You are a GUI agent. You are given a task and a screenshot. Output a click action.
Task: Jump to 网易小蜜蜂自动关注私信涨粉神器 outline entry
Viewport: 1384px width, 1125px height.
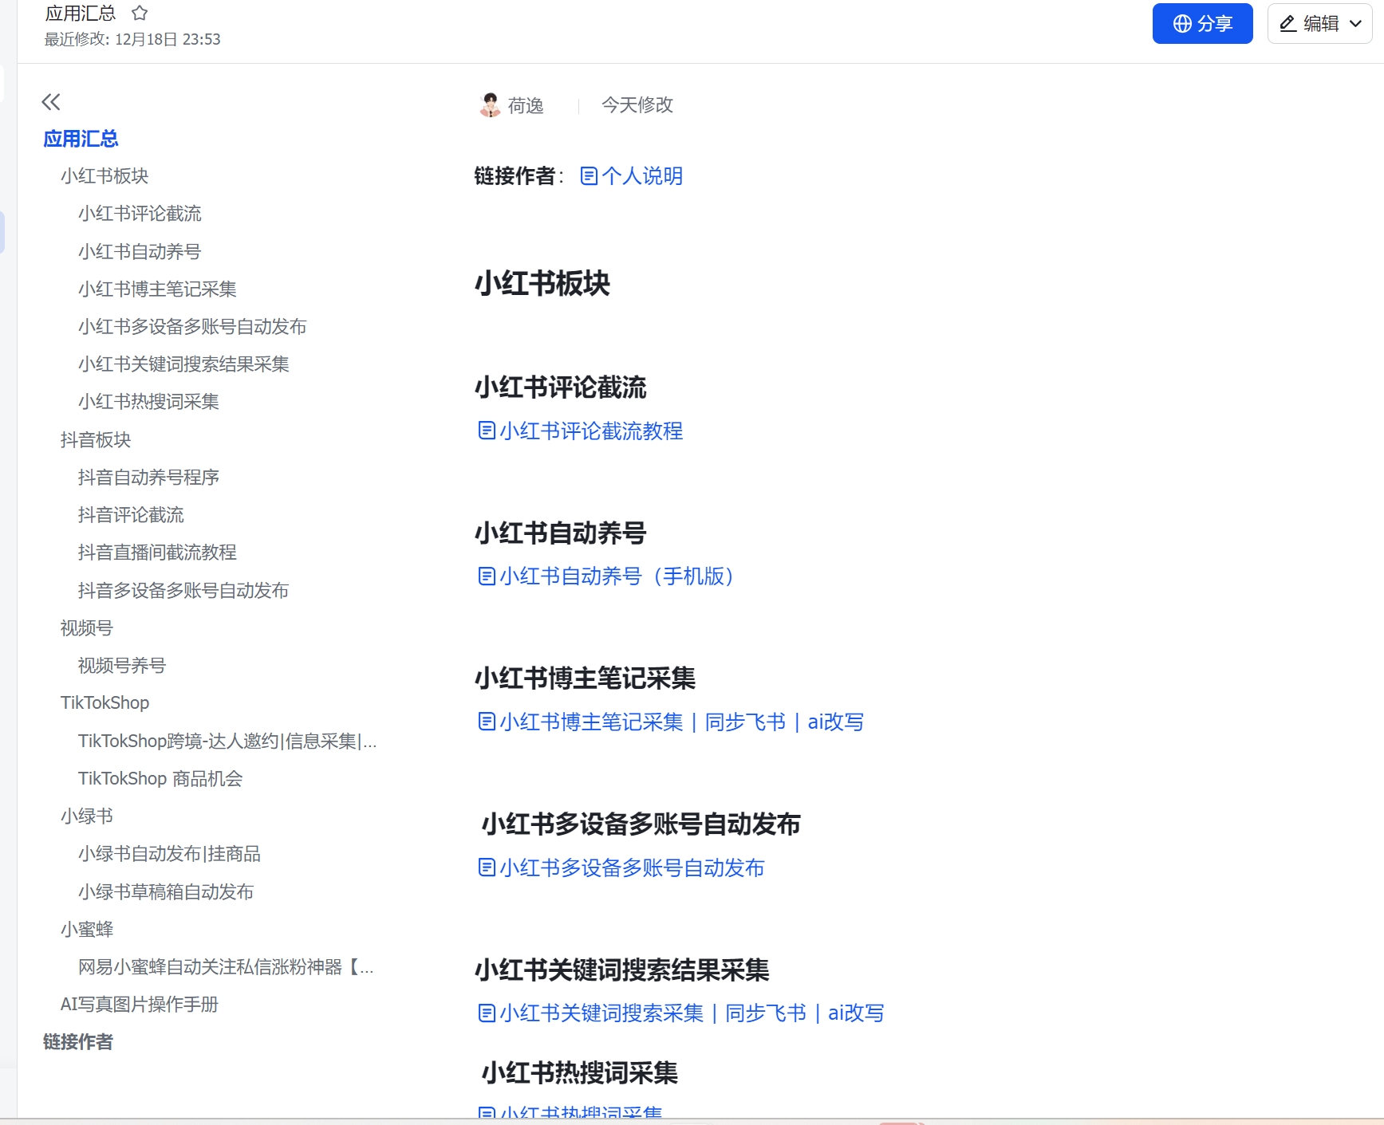226,966
